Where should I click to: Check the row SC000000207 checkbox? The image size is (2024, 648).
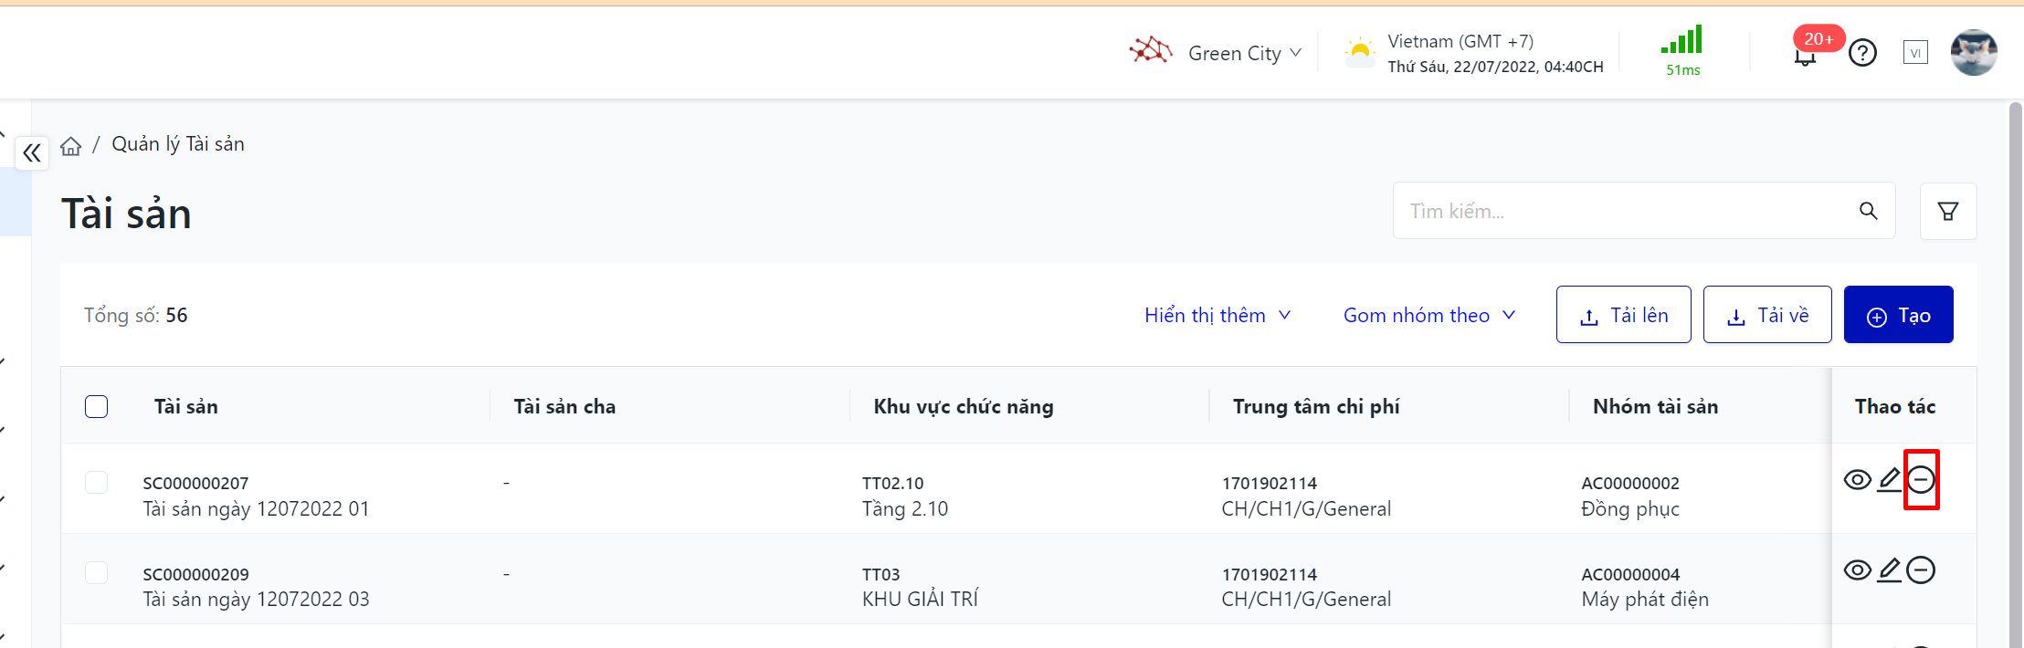[97, 482]
